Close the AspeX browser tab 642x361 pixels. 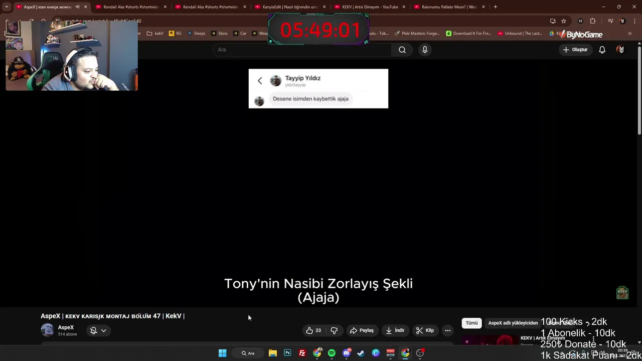[85, 7]
